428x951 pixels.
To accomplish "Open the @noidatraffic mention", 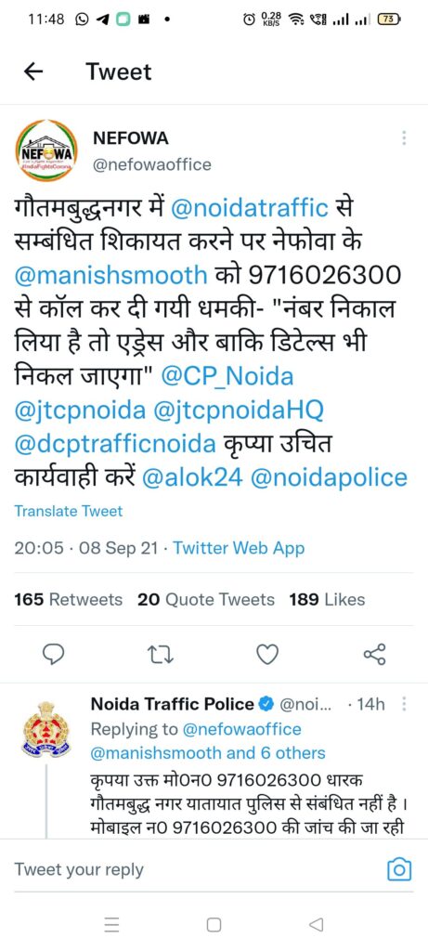I will pyautogui.click(x=250, y=209).
